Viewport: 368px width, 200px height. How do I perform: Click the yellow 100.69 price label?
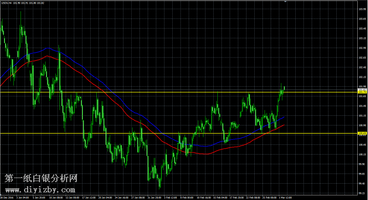coord(362,133)
